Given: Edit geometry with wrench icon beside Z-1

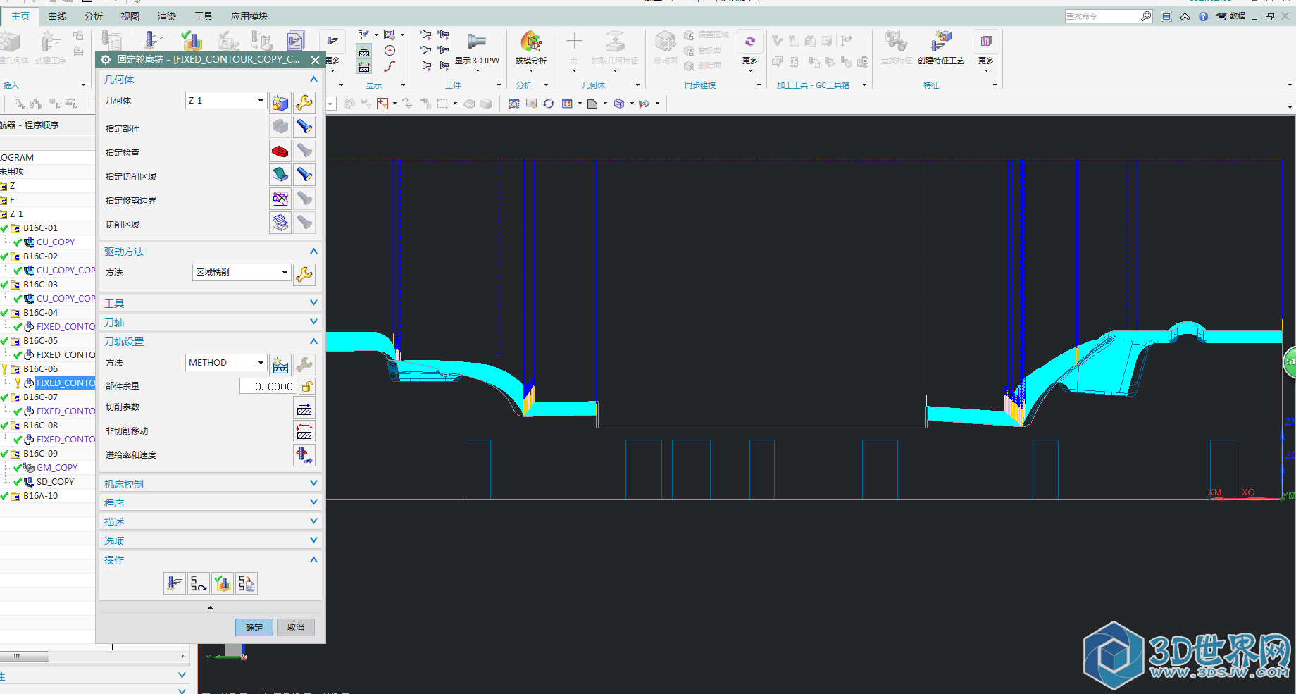Looking at the screenshot, I should pyautogui.click(x=304, y=103).
